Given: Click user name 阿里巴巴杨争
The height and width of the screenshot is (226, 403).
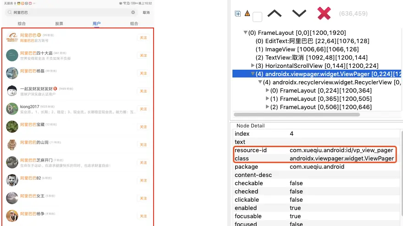Looking at the screenshot, I should 33,214.
